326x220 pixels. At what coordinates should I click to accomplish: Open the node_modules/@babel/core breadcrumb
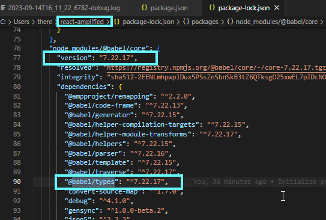(277, 22)
